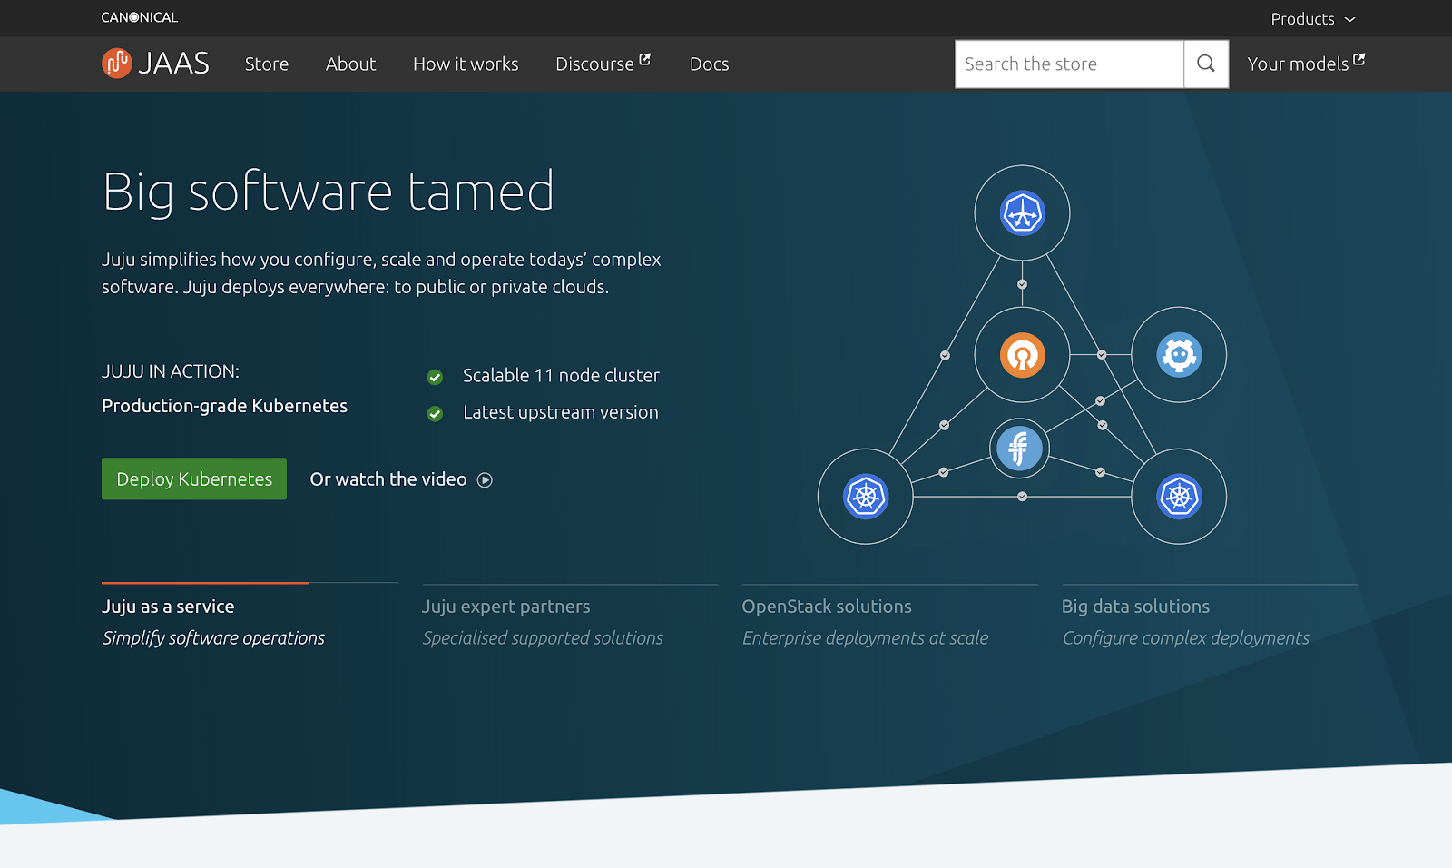Click the external-link icon next to Your models
This screenshot has height=868, width=1452.
pos(1359,60)
